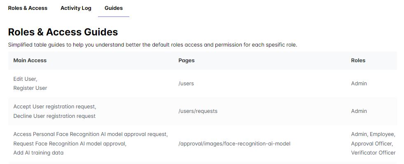Switch to the Activity Log tab
The height and width of the screenshot is (164, 404).
[x=76, y=8]
